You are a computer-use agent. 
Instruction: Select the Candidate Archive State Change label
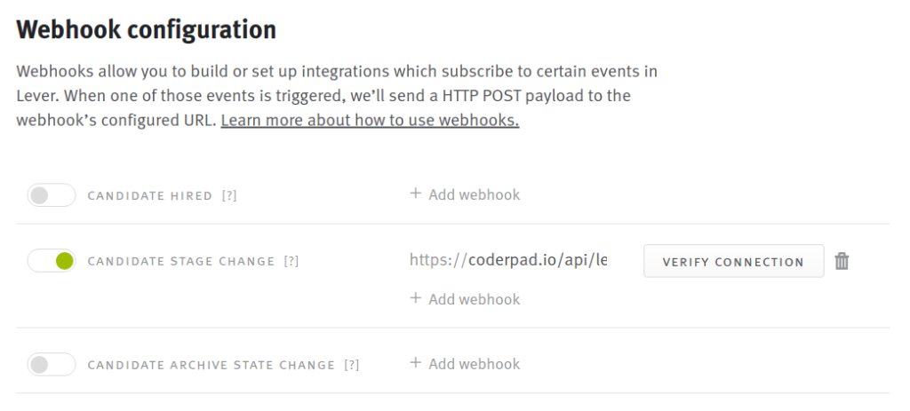[212, 365]
